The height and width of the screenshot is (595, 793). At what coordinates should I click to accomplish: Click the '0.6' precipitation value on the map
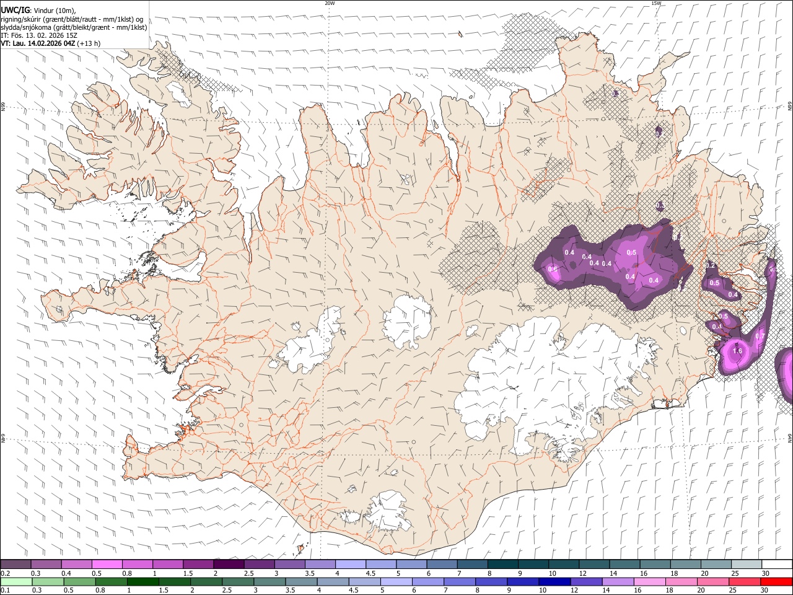553,269
